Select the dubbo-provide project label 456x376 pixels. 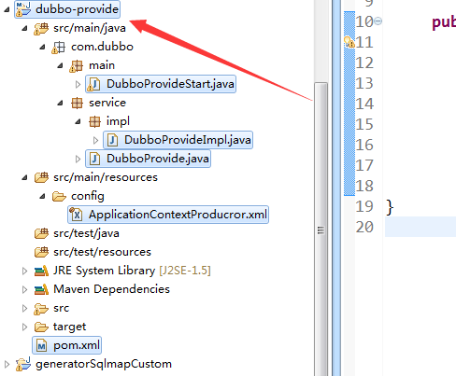pyautogui.click(x=77, y=9)
